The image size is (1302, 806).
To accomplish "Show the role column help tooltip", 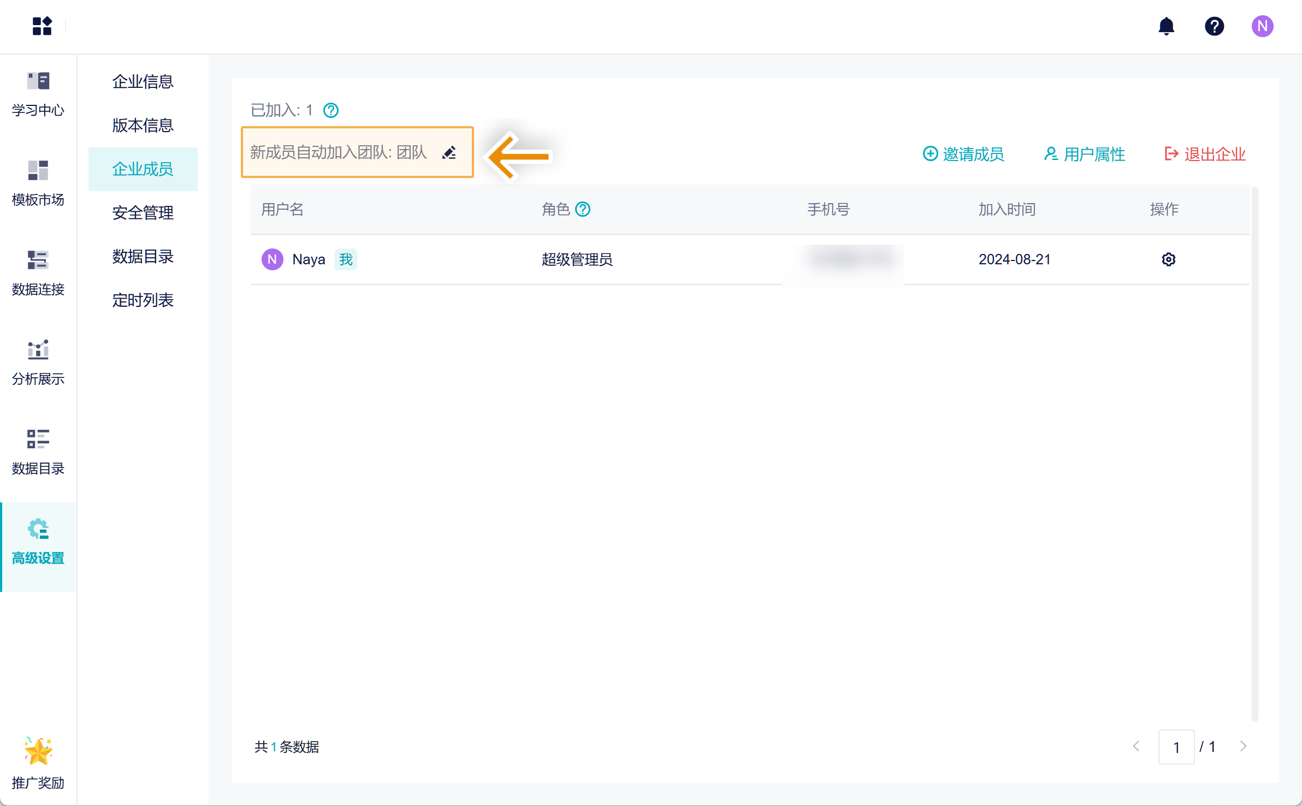I will 583,209.
